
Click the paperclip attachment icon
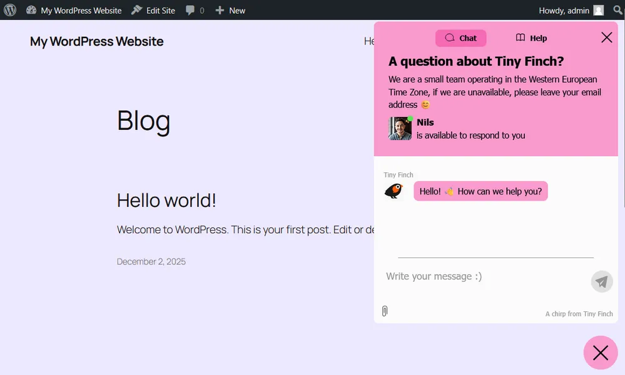click(x=385, y=311)
